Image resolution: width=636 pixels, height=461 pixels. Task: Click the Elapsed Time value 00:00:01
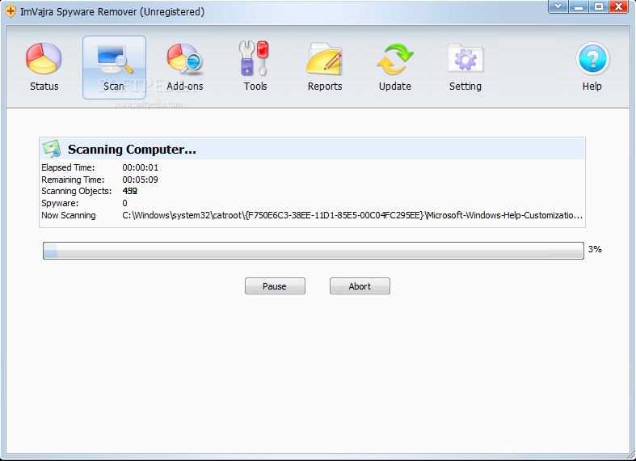tap(141, 167)
